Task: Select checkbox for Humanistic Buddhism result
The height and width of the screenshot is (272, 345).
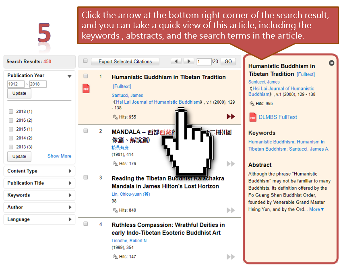Action: coord(86,76)
